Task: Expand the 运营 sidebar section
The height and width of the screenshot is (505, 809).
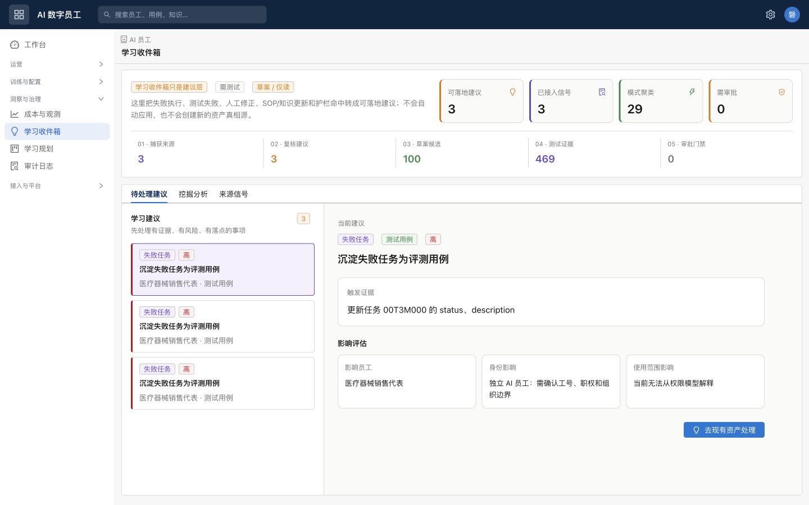Action: tap(57, 65)
